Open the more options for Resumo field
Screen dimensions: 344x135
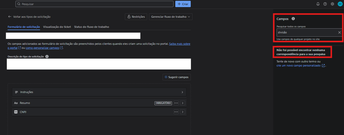tap(176, 103)
